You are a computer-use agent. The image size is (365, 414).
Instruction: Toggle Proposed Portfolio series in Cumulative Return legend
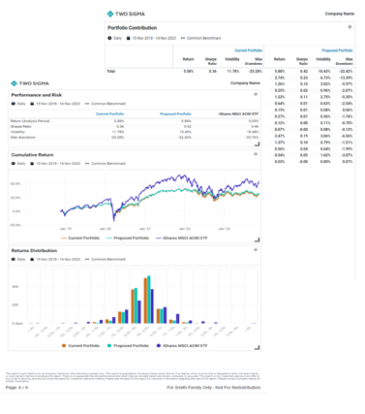[x=128, y=238]
